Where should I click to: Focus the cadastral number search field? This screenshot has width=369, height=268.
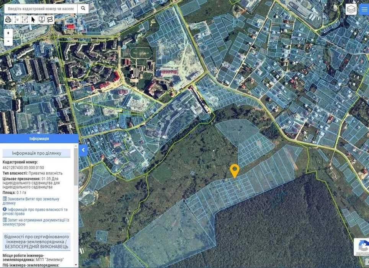pos(41,9)
